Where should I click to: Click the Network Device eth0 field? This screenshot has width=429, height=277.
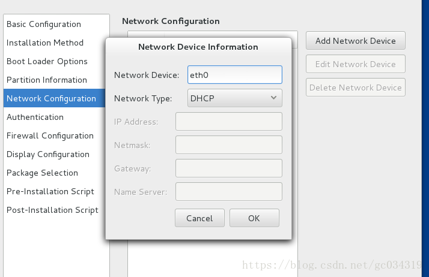(235, 75)
